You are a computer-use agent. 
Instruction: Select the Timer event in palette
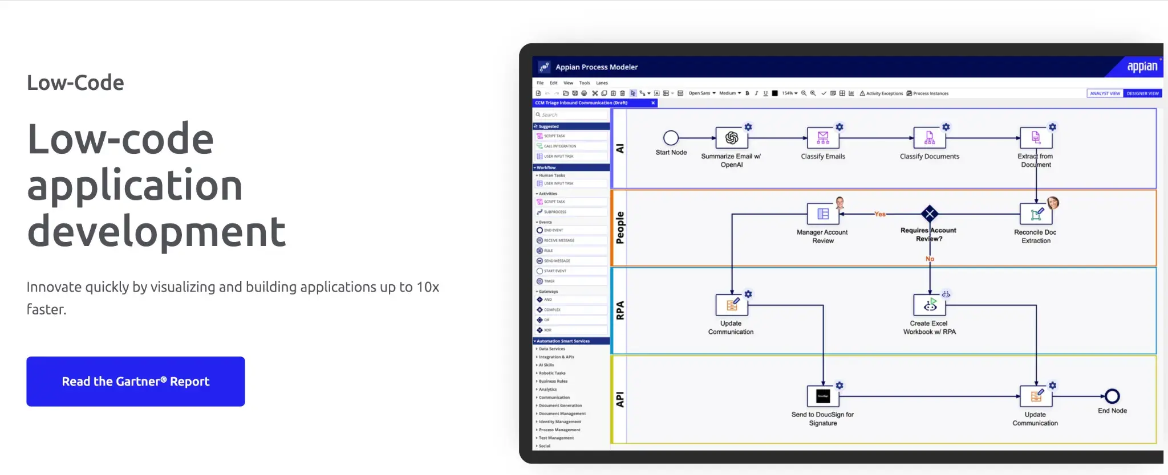[x=549, y=281]
